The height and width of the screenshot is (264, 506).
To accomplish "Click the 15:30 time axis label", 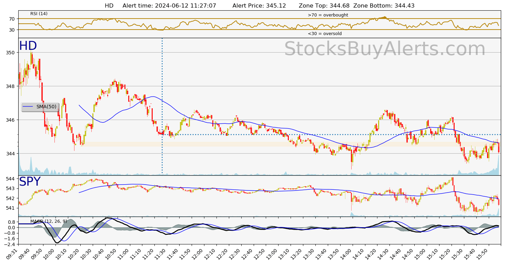I will tap(458, 254).
